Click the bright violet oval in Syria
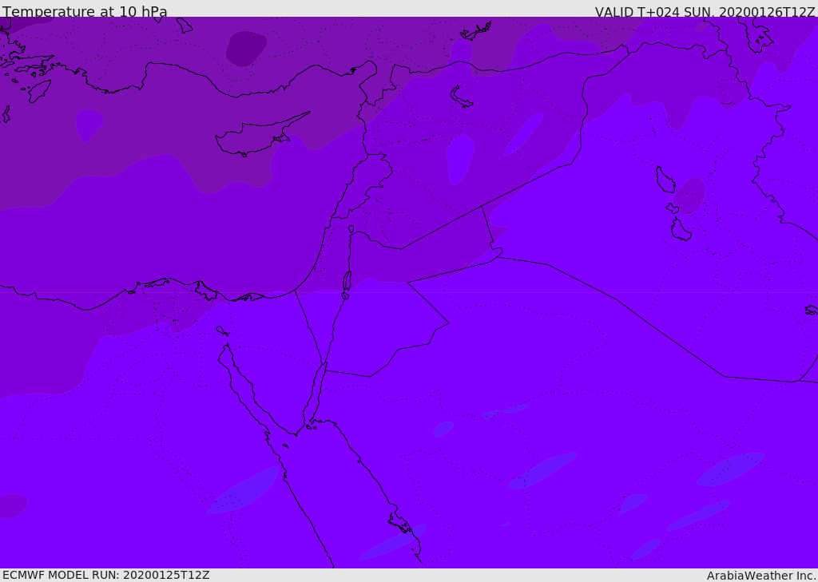818x582 pixels. (460, 159)
